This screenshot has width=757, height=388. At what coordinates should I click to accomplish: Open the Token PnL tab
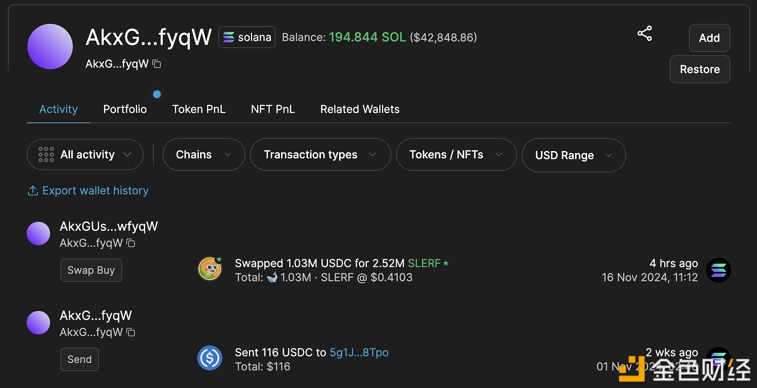199,109
